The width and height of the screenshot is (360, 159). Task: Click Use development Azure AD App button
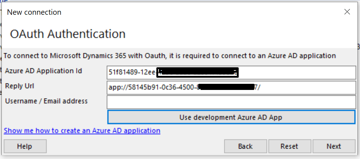coord(231,117)
